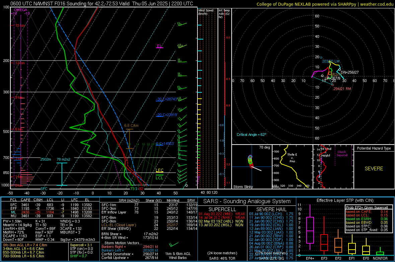
Task: Click the SigSvr = 24379 m3/s3 value
Action: [x=78, y=240]
